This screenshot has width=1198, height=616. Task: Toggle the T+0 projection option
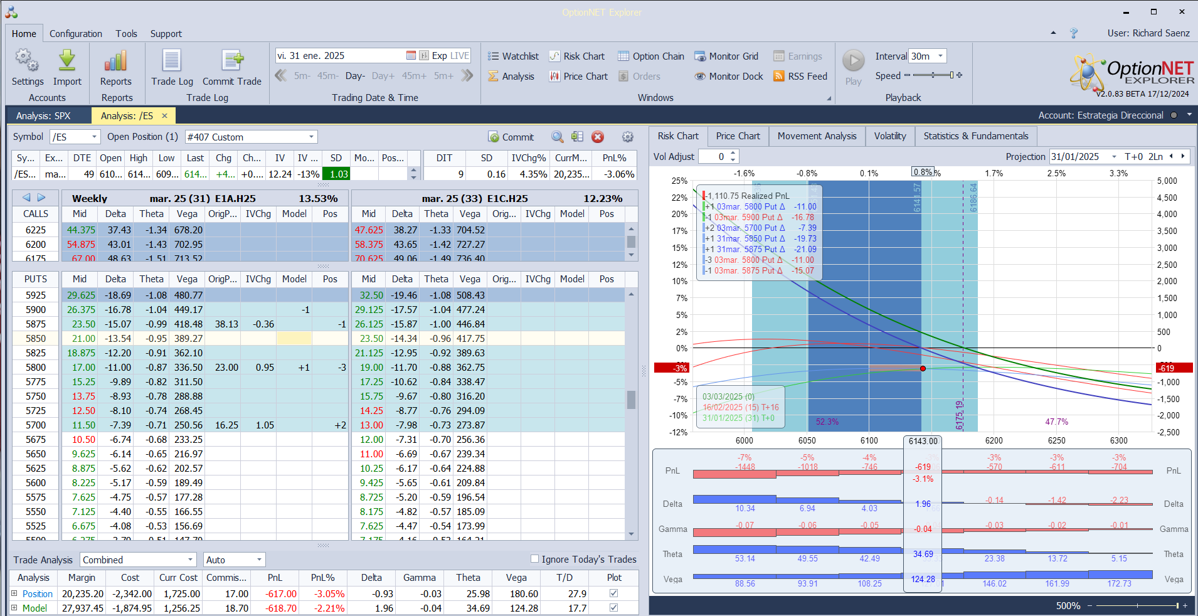coord(1133,157)
